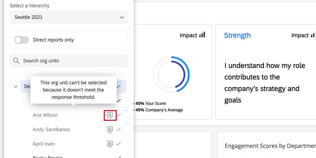The height and width of the screenshot is (158, 316).
Task: Select April Irwin in the org tree
Action: pos(44,144)
